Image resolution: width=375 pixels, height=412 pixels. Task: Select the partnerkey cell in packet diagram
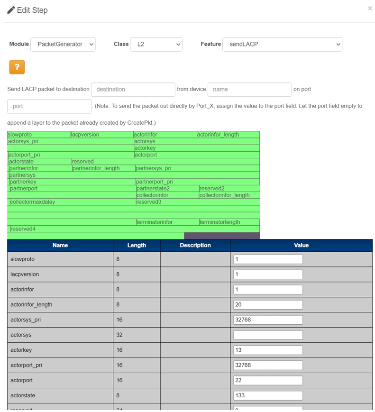(x=73, y=182)
